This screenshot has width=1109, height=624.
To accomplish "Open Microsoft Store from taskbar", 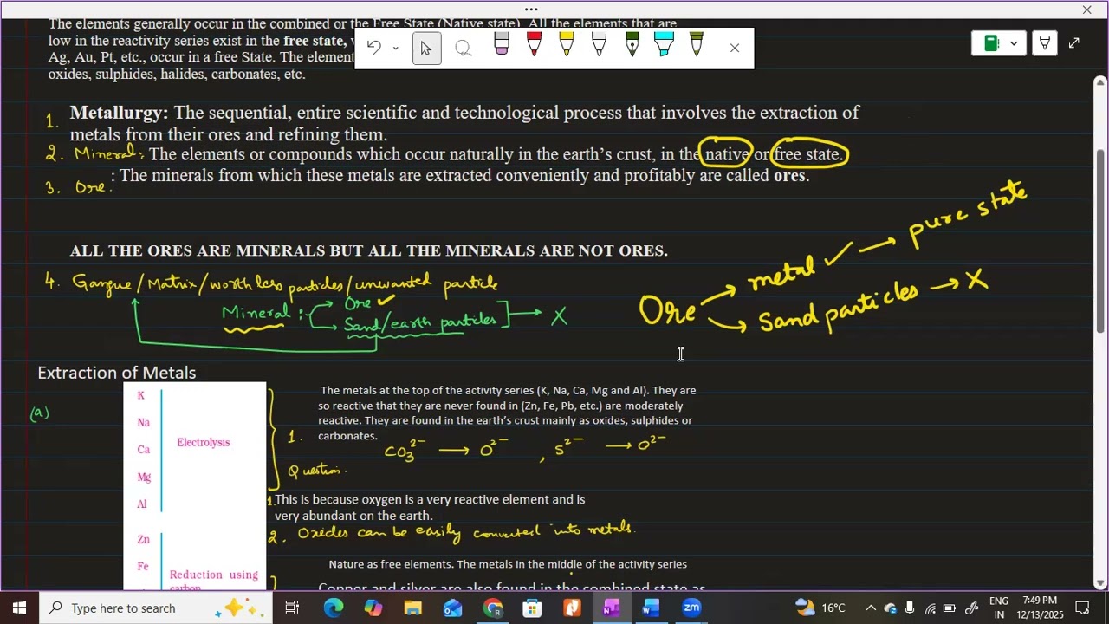I will (532, 608).
